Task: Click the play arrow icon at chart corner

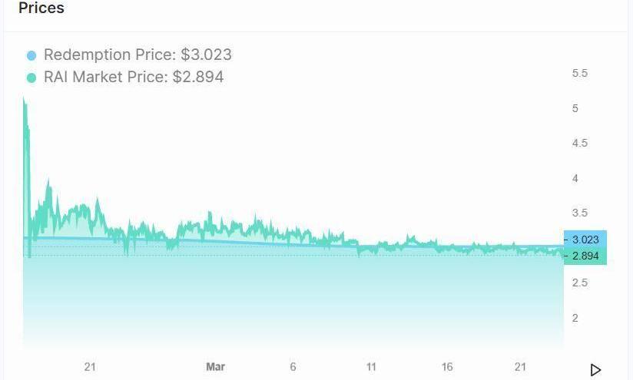Action: 595,369
